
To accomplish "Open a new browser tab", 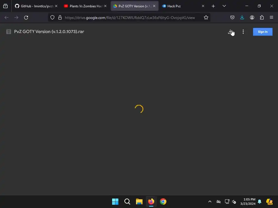I will point(213,6).
